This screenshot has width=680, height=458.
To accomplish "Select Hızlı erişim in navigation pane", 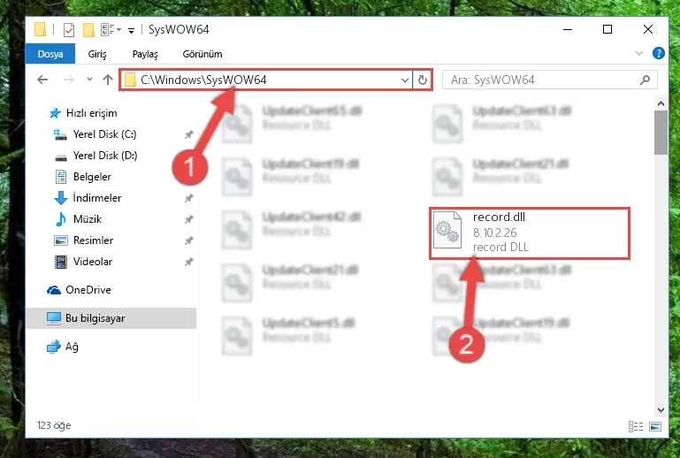I will tap(91, 113).
